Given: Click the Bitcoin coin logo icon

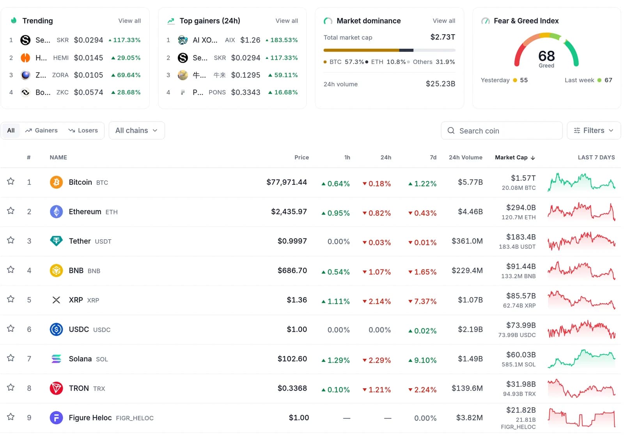Looking at the screenshot, I should point(56,182).
